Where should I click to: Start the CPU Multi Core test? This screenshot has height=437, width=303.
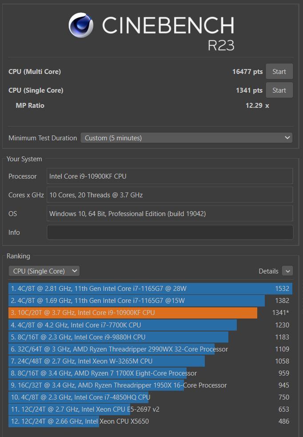279,72
